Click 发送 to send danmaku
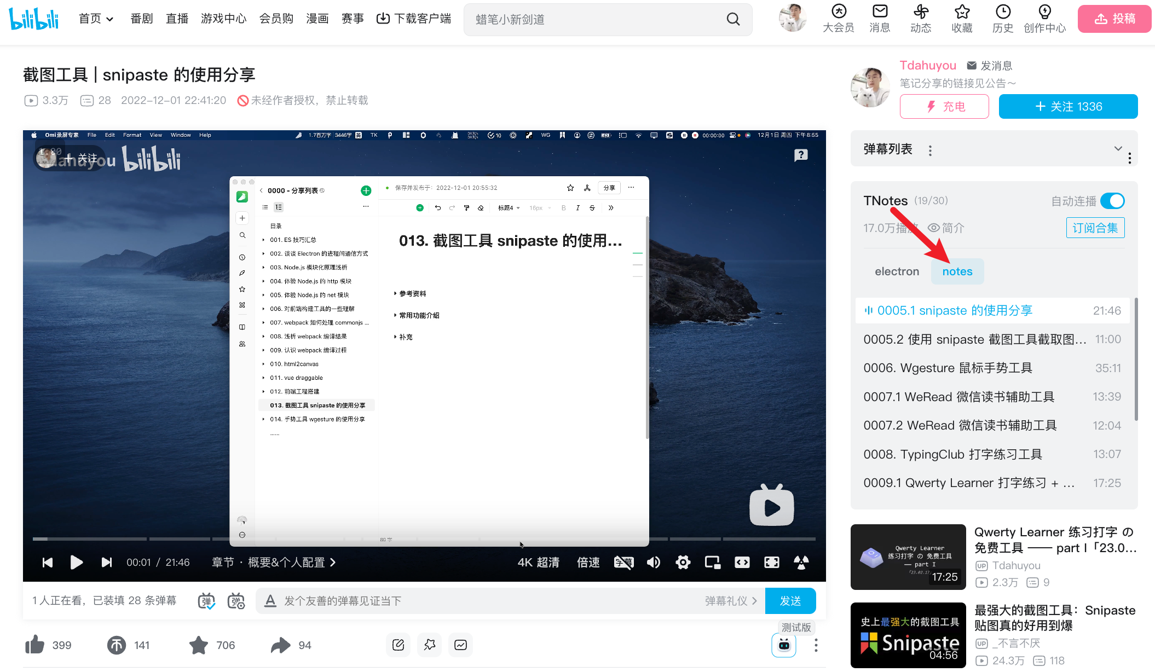Viewport: 1155px width, 672px height. click(x=790, y=601)
